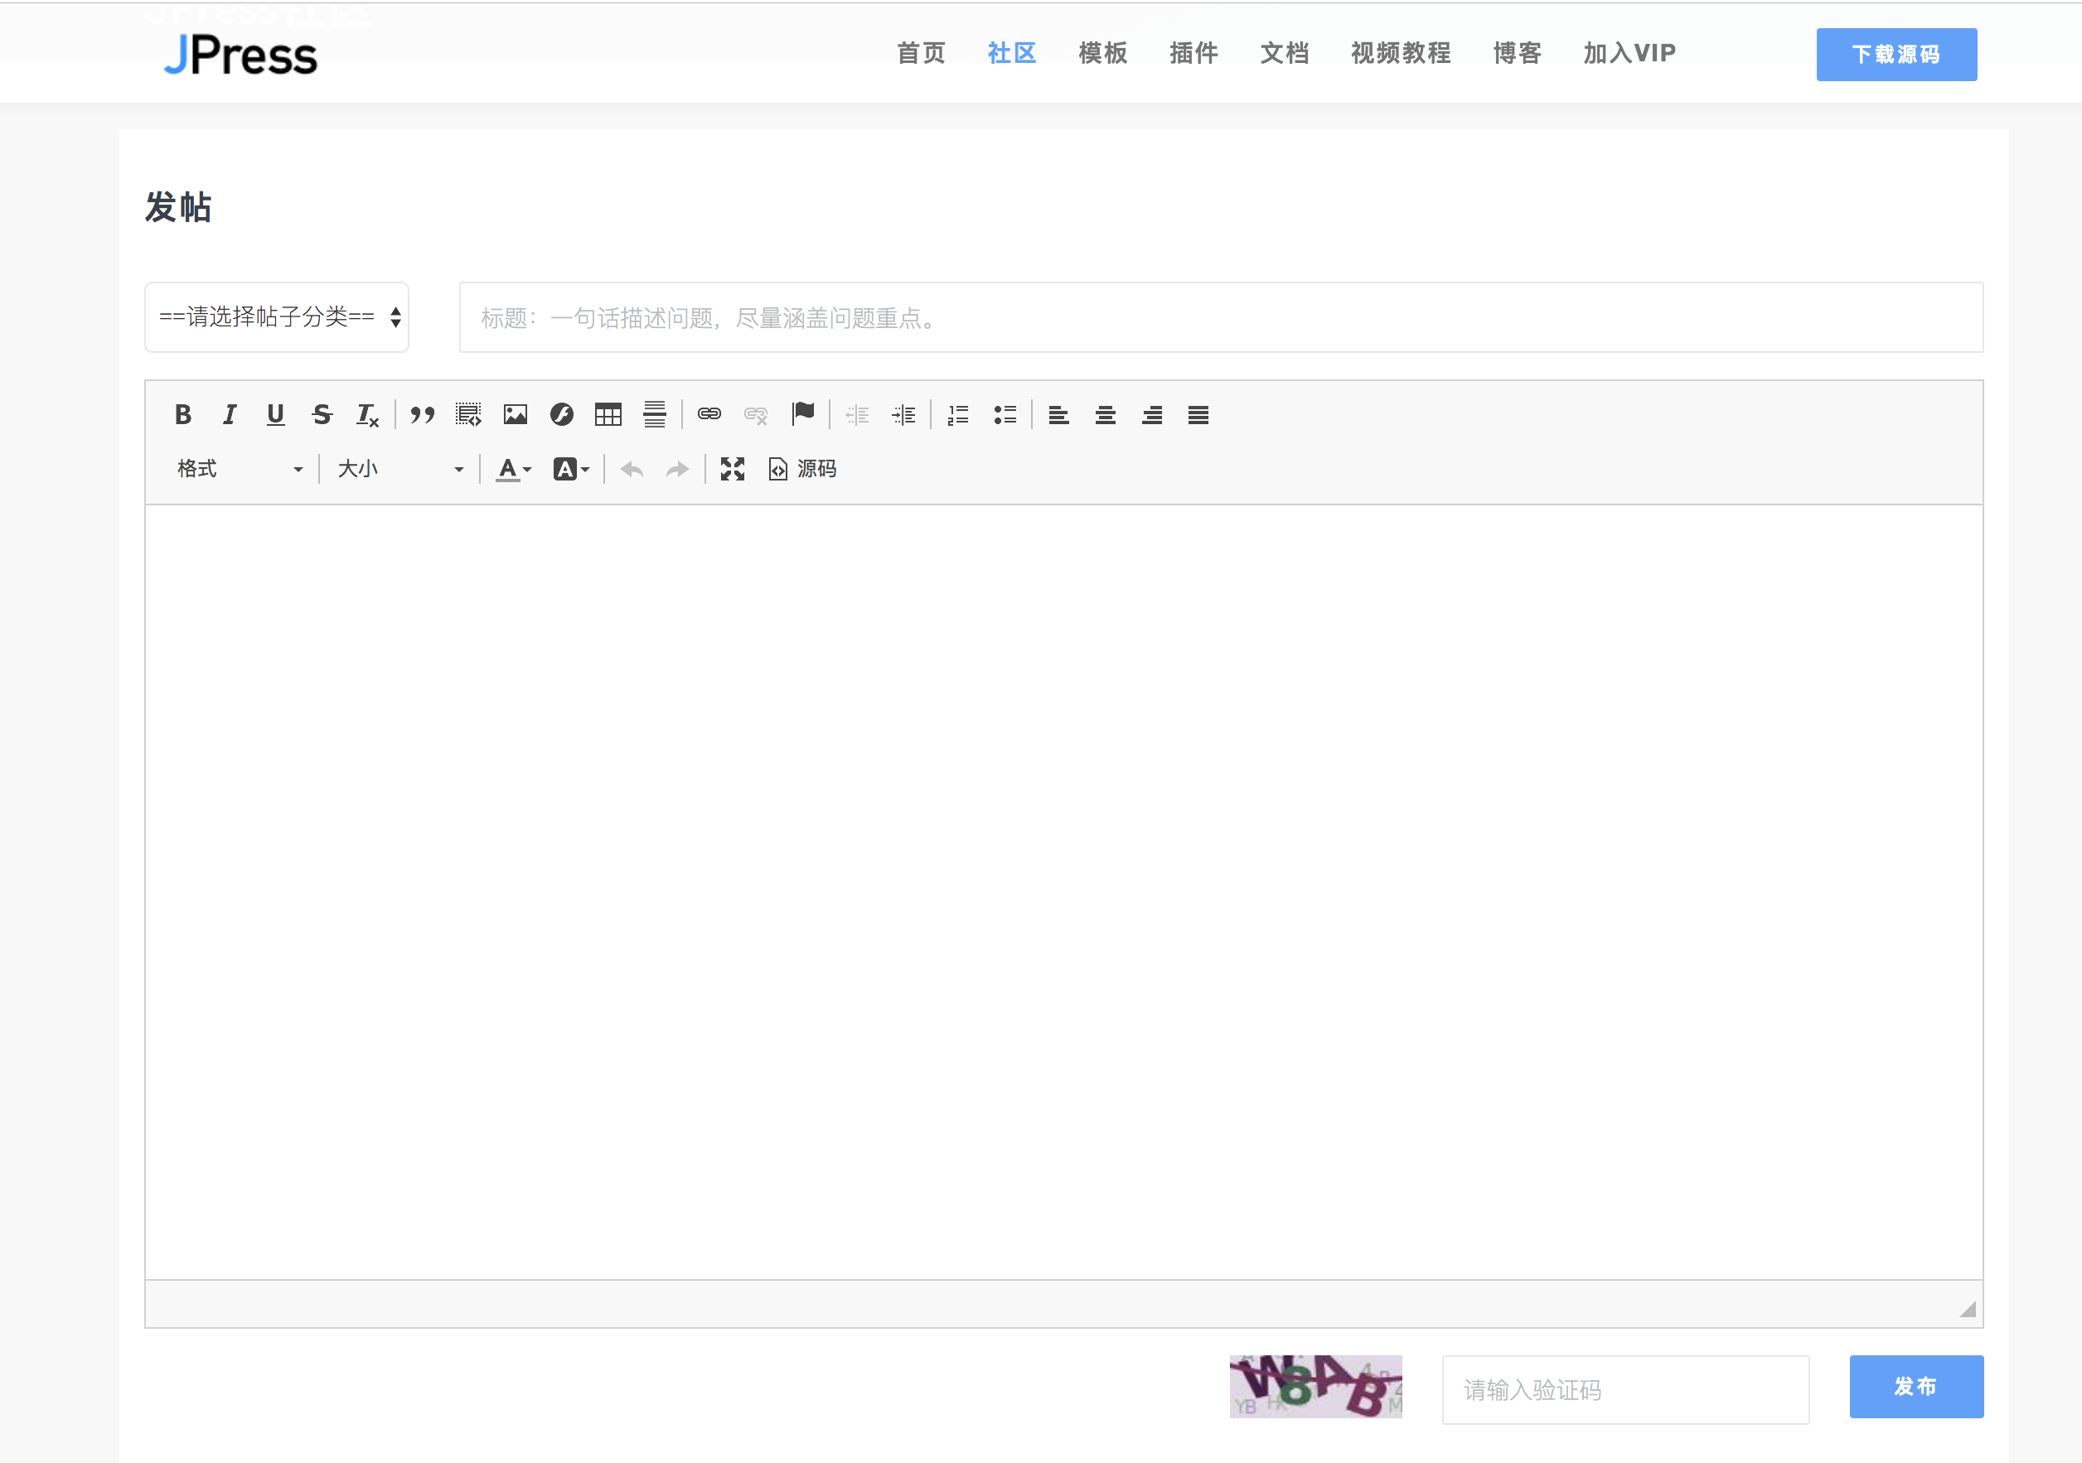Insert an image into the post
The width and height of the screenshot is (2082, 1463).
click(515, 415)
